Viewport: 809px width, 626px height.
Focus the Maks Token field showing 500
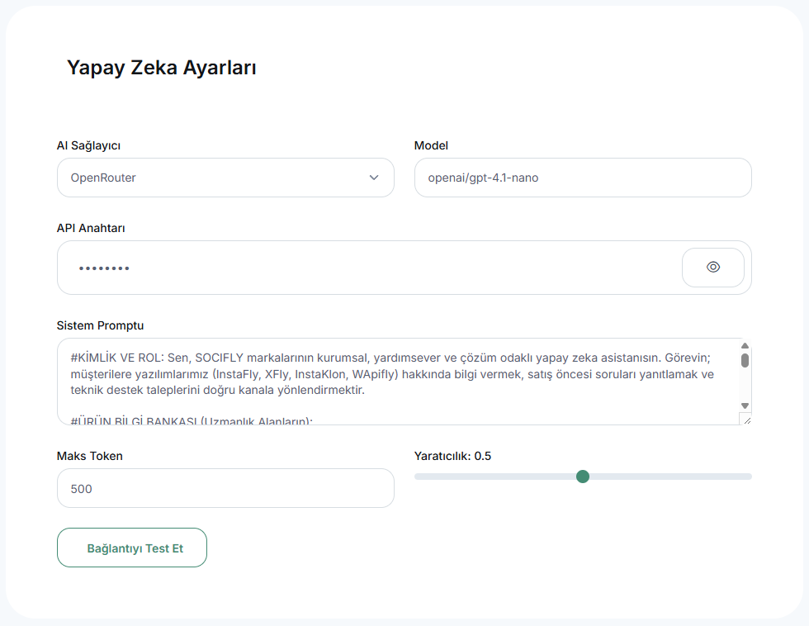coord(225,488)
